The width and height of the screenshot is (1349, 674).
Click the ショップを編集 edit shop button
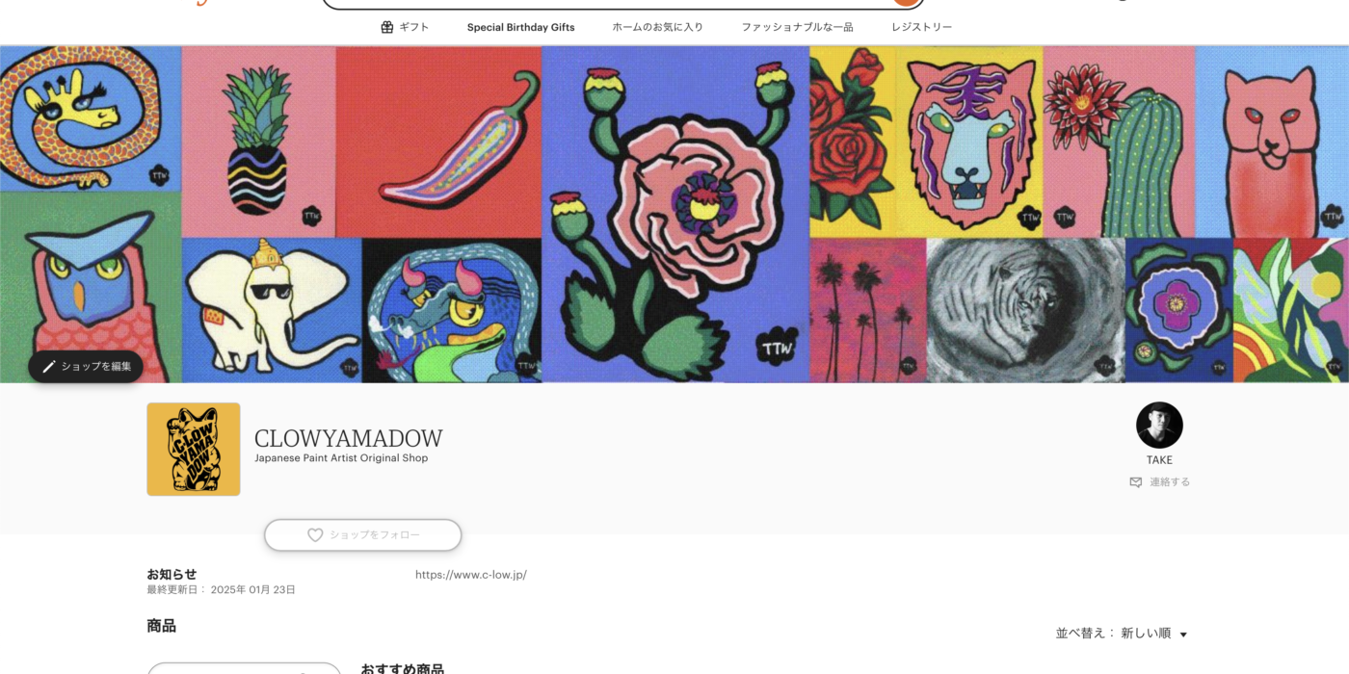pyautogui.click(x=86, y=367)
